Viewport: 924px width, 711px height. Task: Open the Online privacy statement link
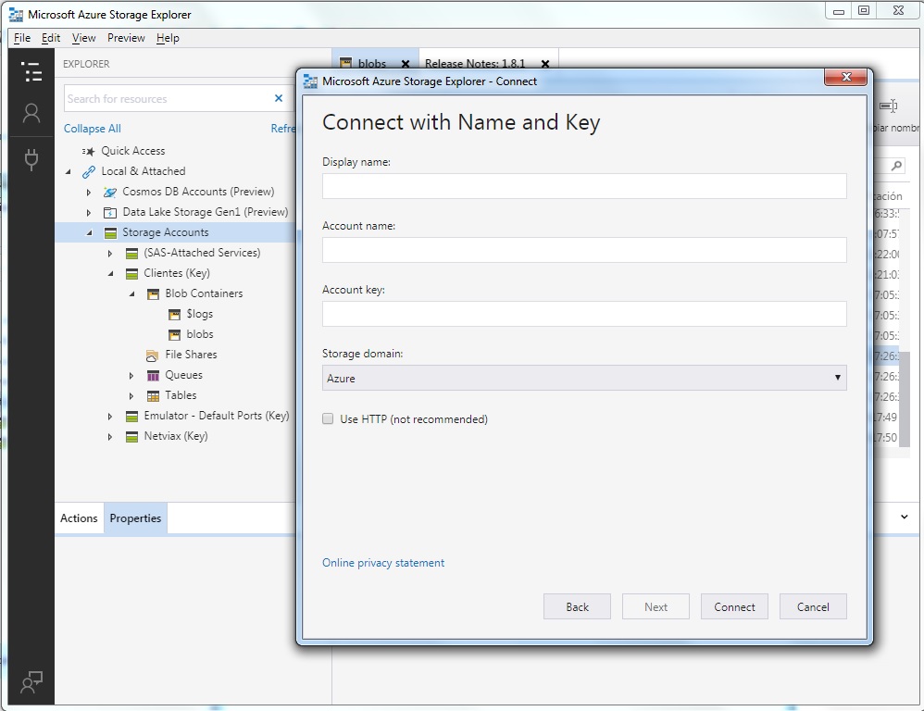click(x=383, y=563)
